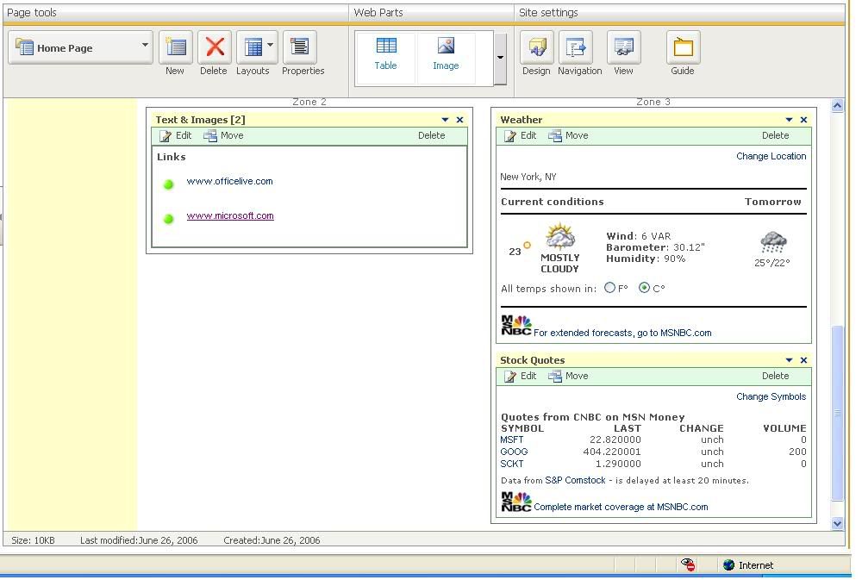Click Delete in the Stock Quotes web part
Viewport: 862px width, 586px height.
point(776,376)
